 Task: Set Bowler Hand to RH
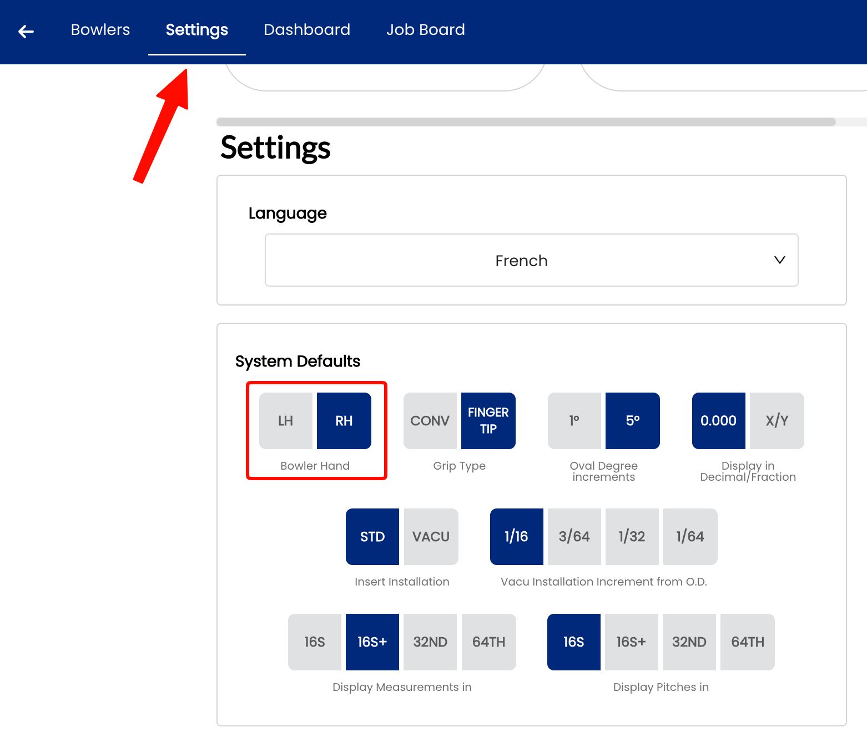[344, 421]
